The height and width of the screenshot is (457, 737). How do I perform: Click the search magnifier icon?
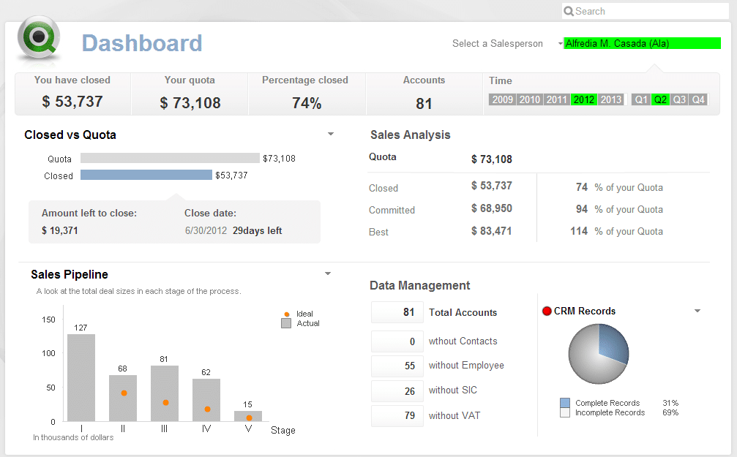coord(569,12)
